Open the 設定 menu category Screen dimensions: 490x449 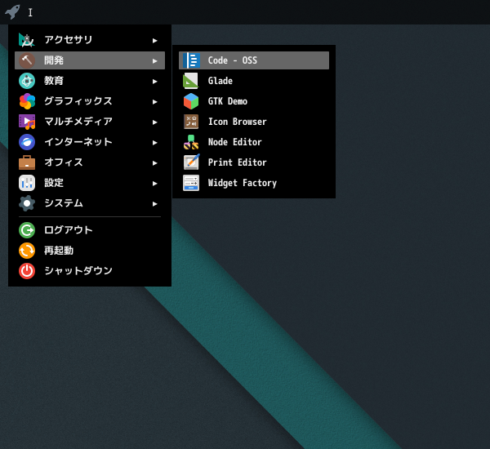click(x=54, y=183)
